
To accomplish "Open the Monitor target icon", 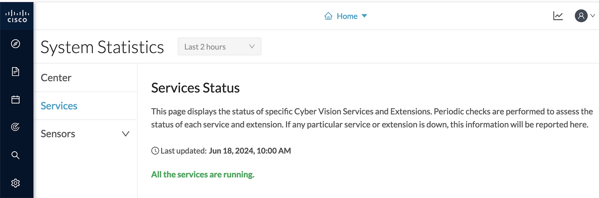I will click(x=16, y=127).
